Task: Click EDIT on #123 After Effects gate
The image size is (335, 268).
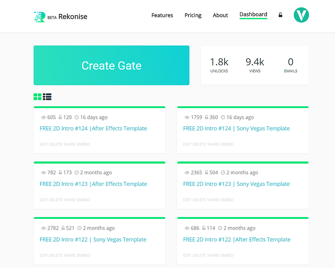Action: point(43,200)
